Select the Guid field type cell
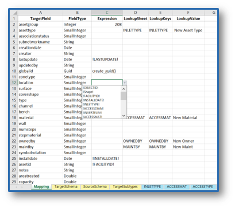The width and height of the screenshot is (235, 208). point(77,71)
